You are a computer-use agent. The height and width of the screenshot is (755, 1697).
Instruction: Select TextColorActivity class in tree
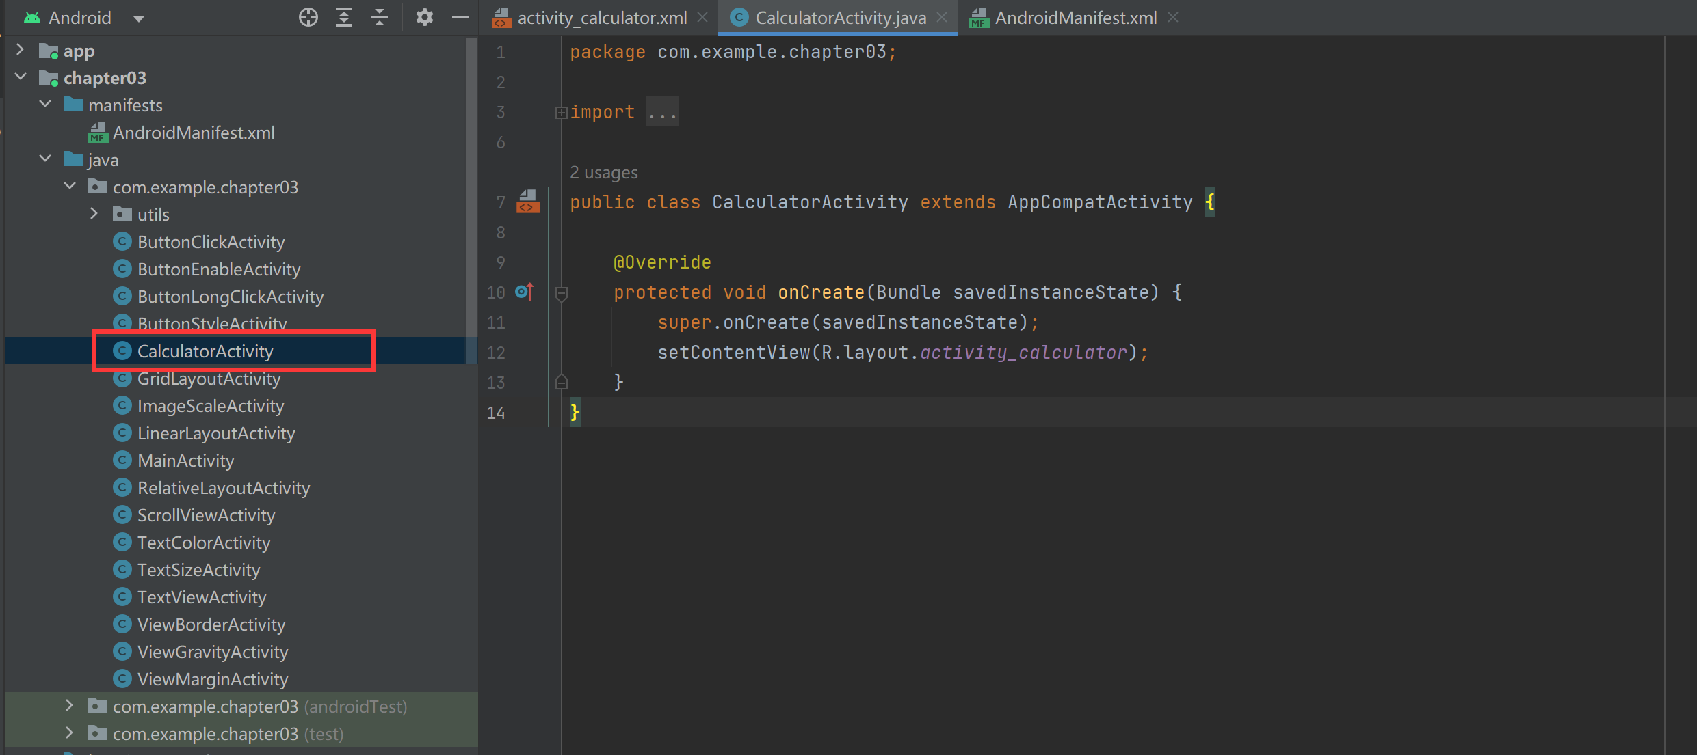[x=204, y=543]
